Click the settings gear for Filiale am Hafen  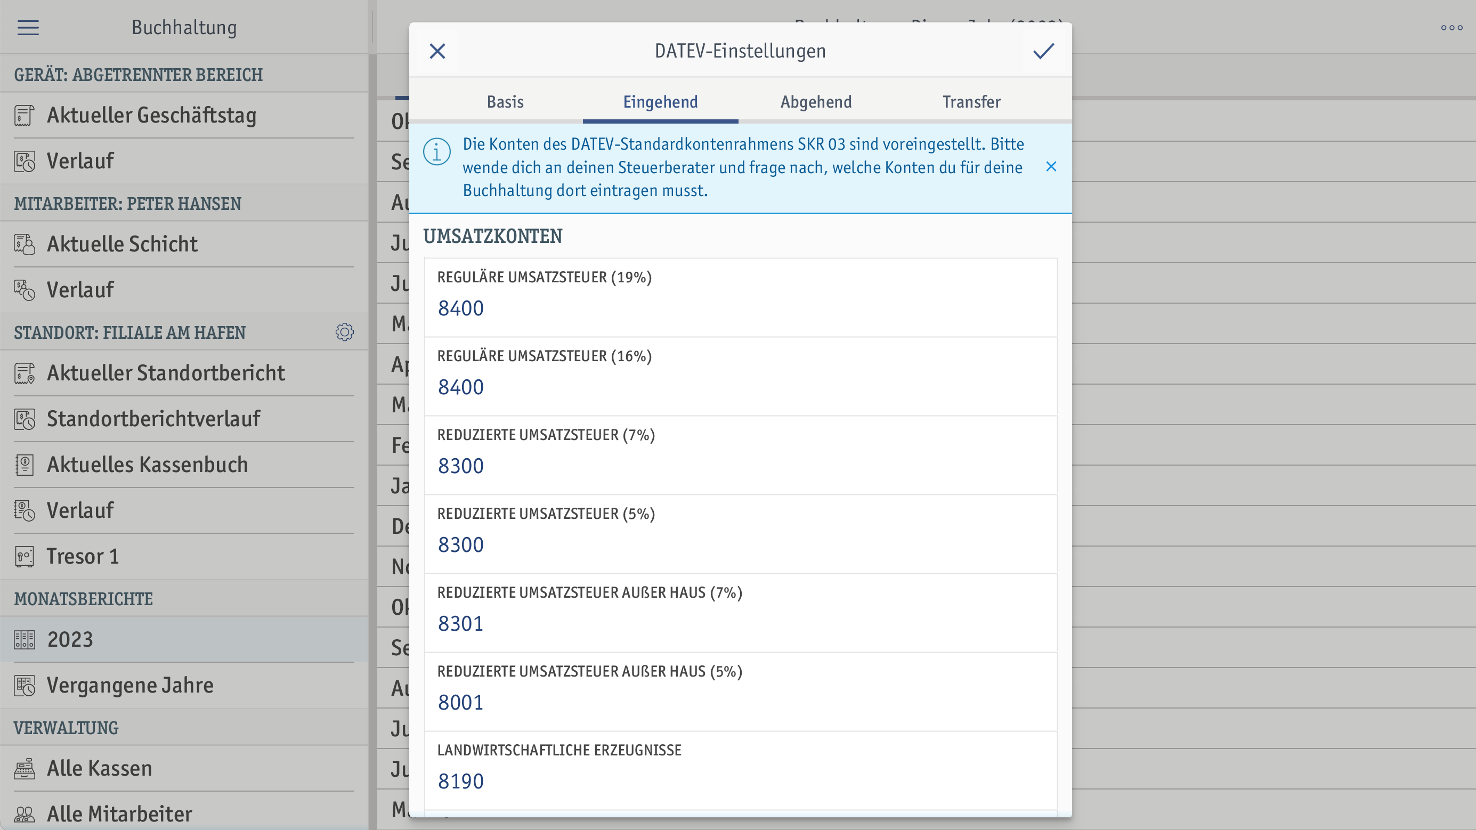tap(345, 332)
